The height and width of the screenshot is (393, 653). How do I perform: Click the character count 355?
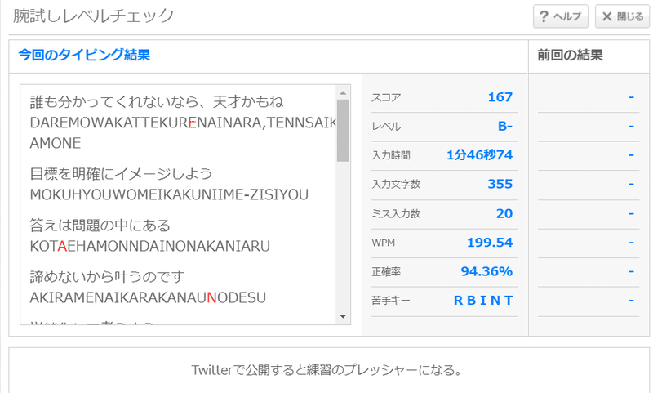point(500,184)
